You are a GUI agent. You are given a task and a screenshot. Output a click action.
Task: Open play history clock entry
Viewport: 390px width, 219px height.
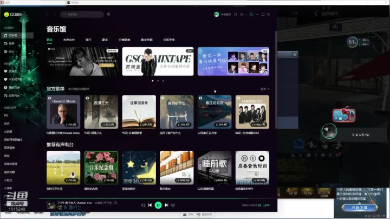(12, 87)
